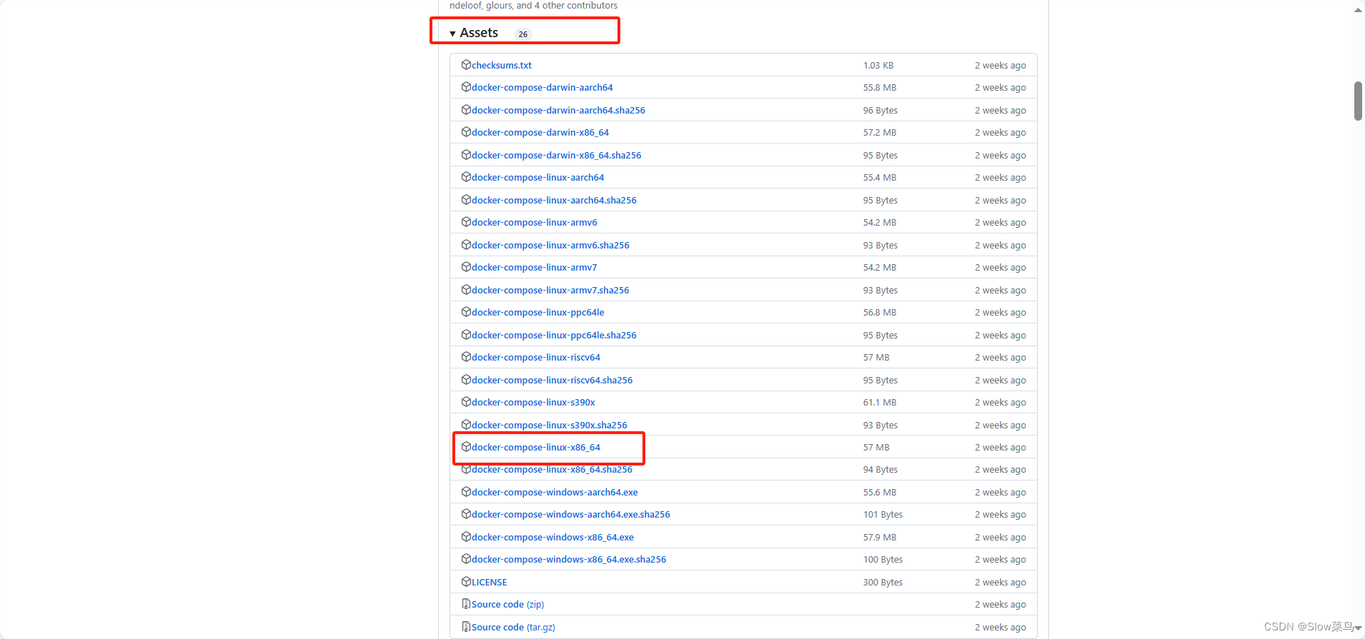
Task: Click the page vertical scrollbar thumb
Action: (1358, 101)
